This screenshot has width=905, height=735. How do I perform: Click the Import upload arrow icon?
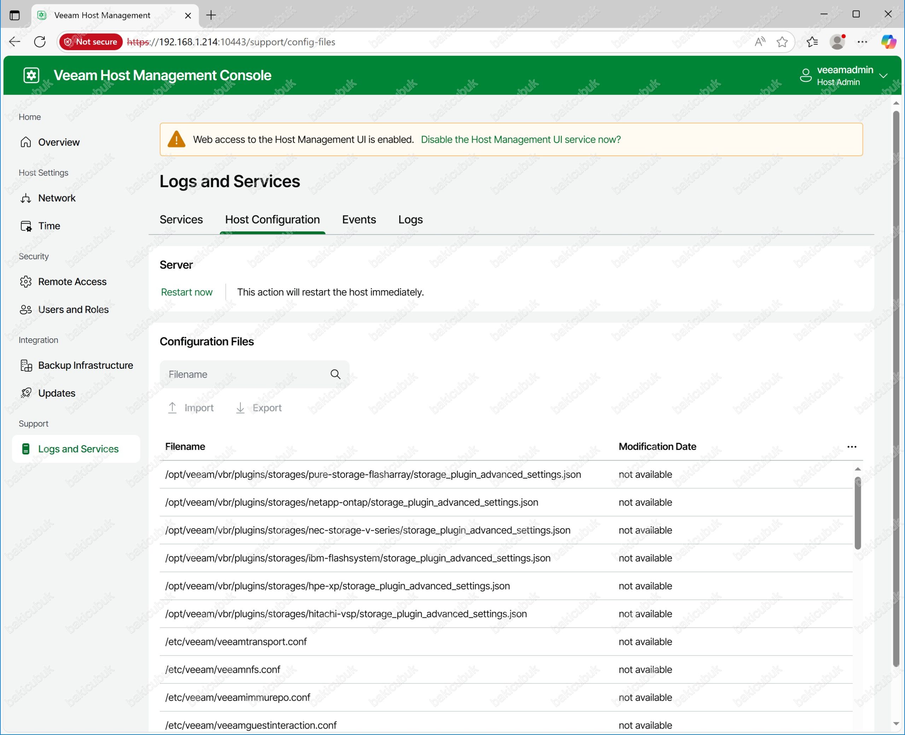coord(173,408)
